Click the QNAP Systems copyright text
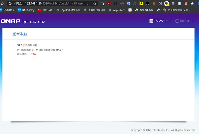The height and width of the screenshot is (134, 199). click(x=163, y=130)
